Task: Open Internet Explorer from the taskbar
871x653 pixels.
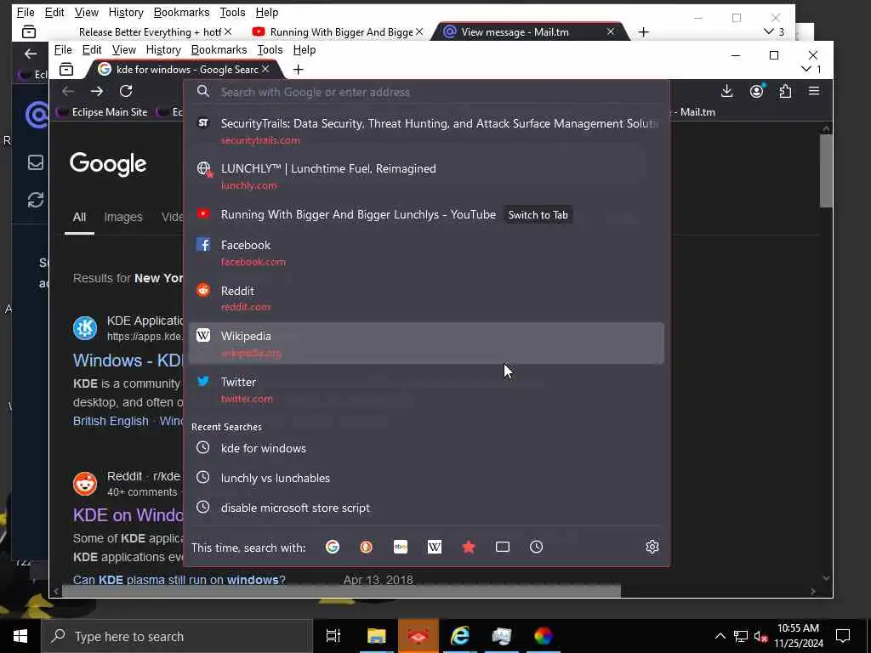Action: pyautogui.click(x=460, y=636)
